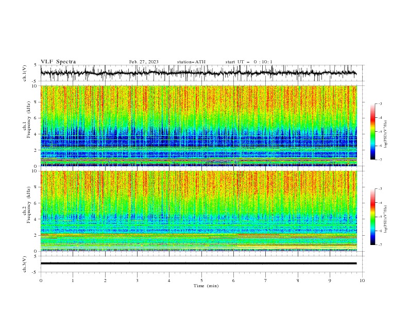Click time axis tick label '2'
Screen dimensions: 408x315
click(x=105, y=281)
